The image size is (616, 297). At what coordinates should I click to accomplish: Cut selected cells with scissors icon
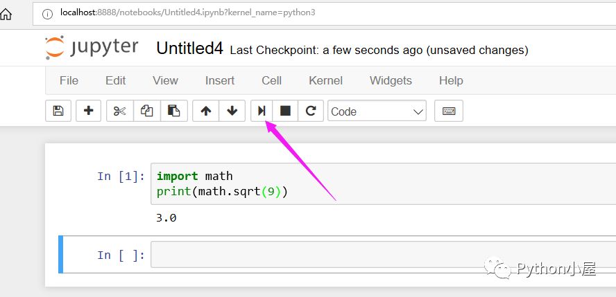coord(120,111)
